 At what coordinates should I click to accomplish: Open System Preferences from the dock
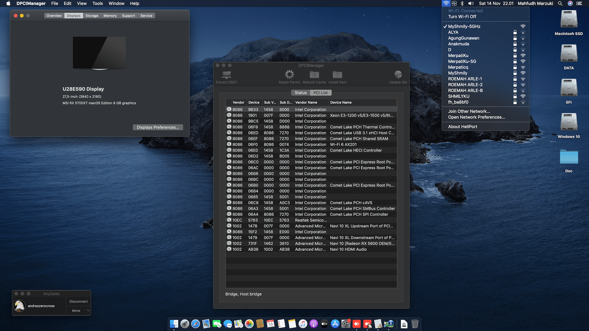346,324
